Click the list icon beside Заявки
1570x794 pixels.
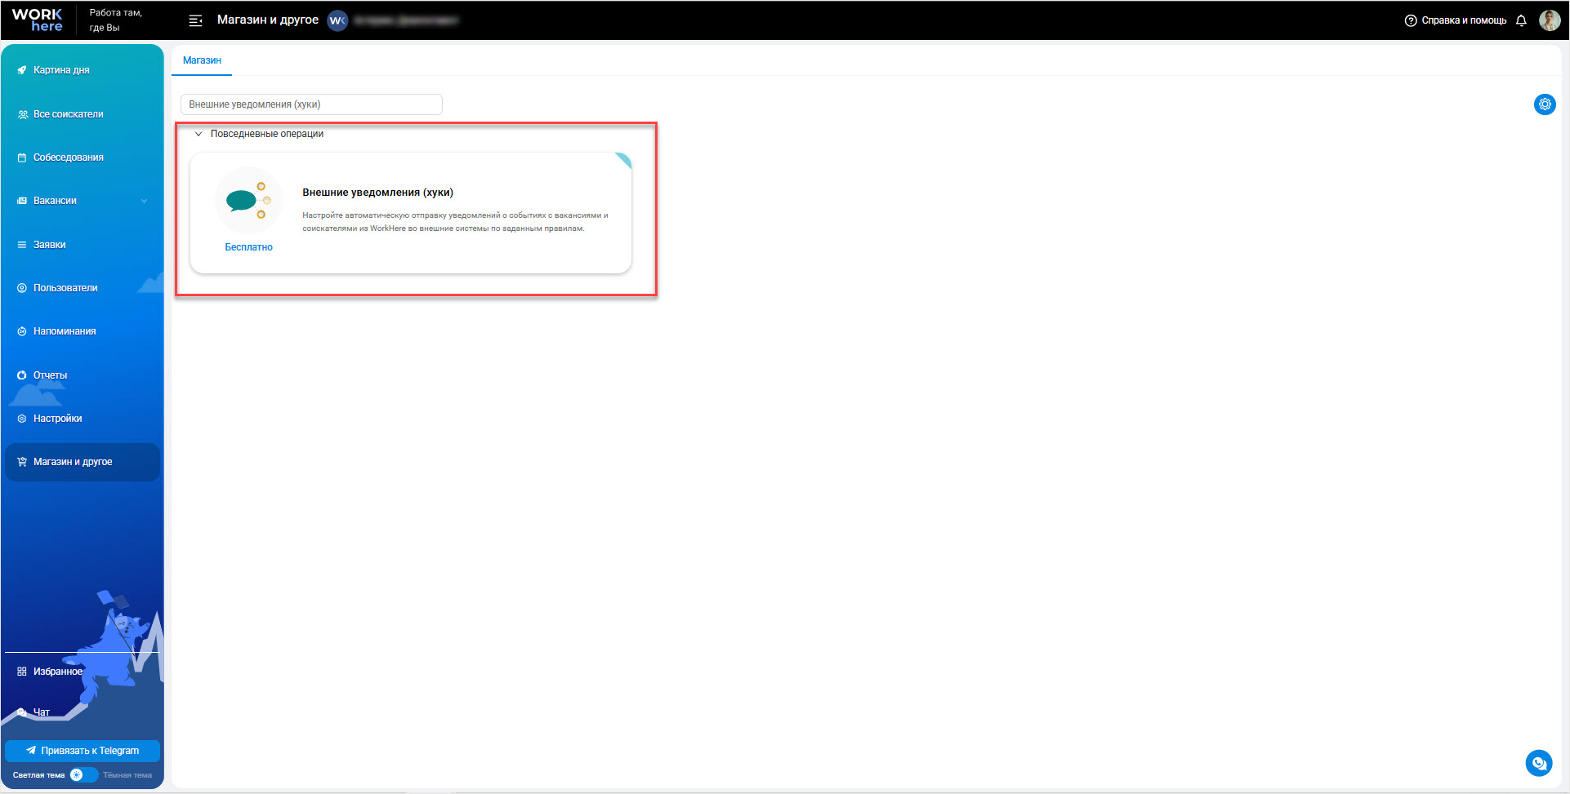22,245
